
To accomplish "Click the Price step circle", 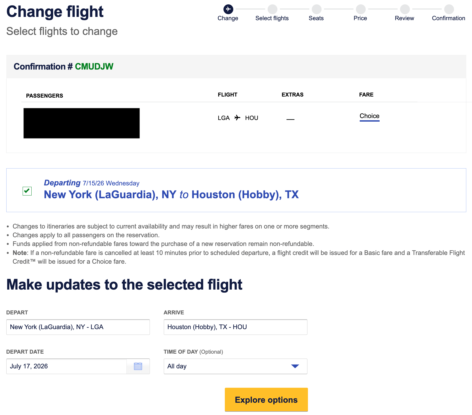I will pyautogui.click(x=361, y=9).
